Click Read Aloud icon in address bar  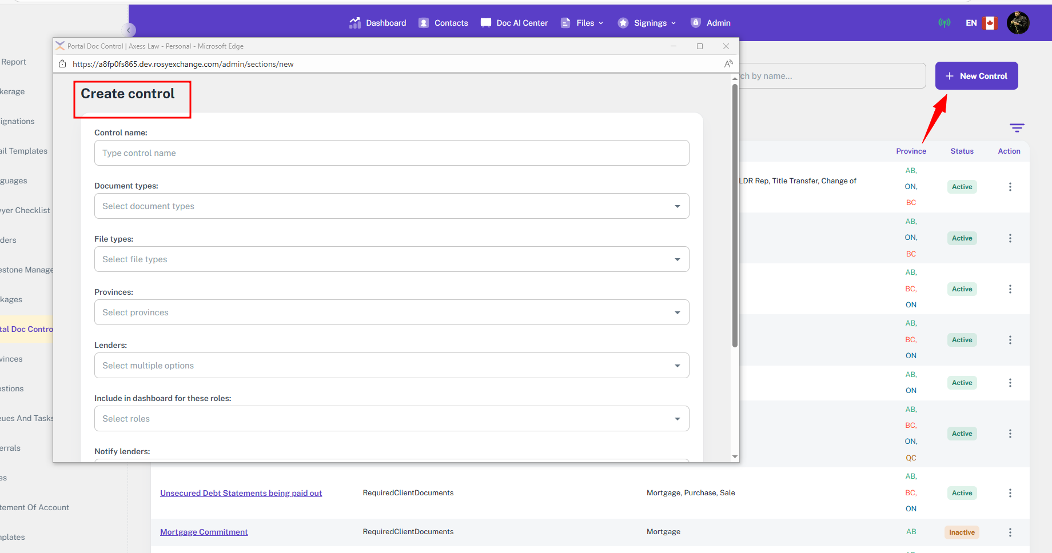728,64
